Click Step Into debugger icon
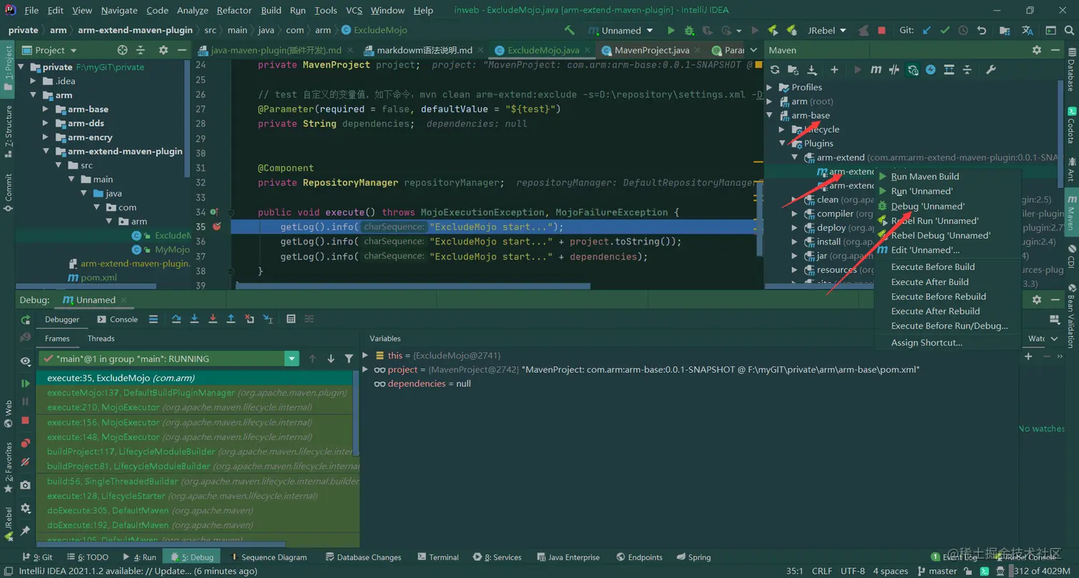The width and height of the screenshot is (1079, 578). 194,319
